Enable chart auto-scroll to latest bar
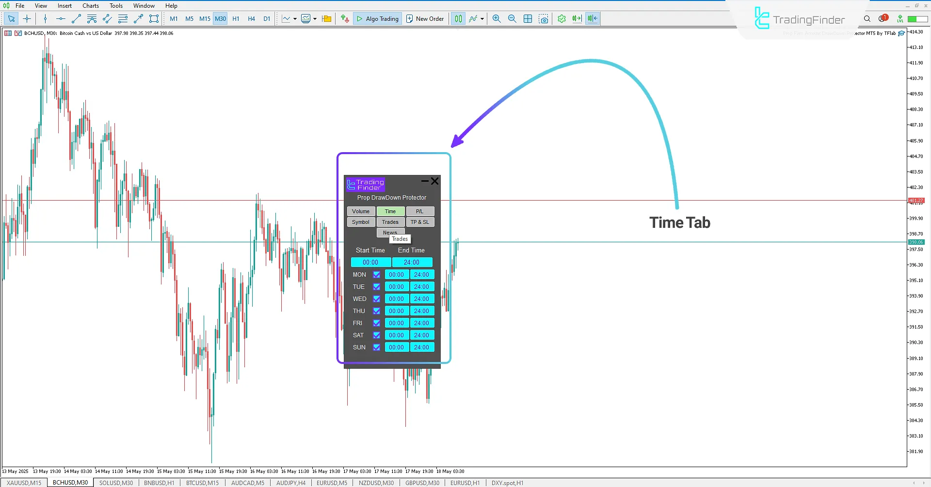 (577, 18)
